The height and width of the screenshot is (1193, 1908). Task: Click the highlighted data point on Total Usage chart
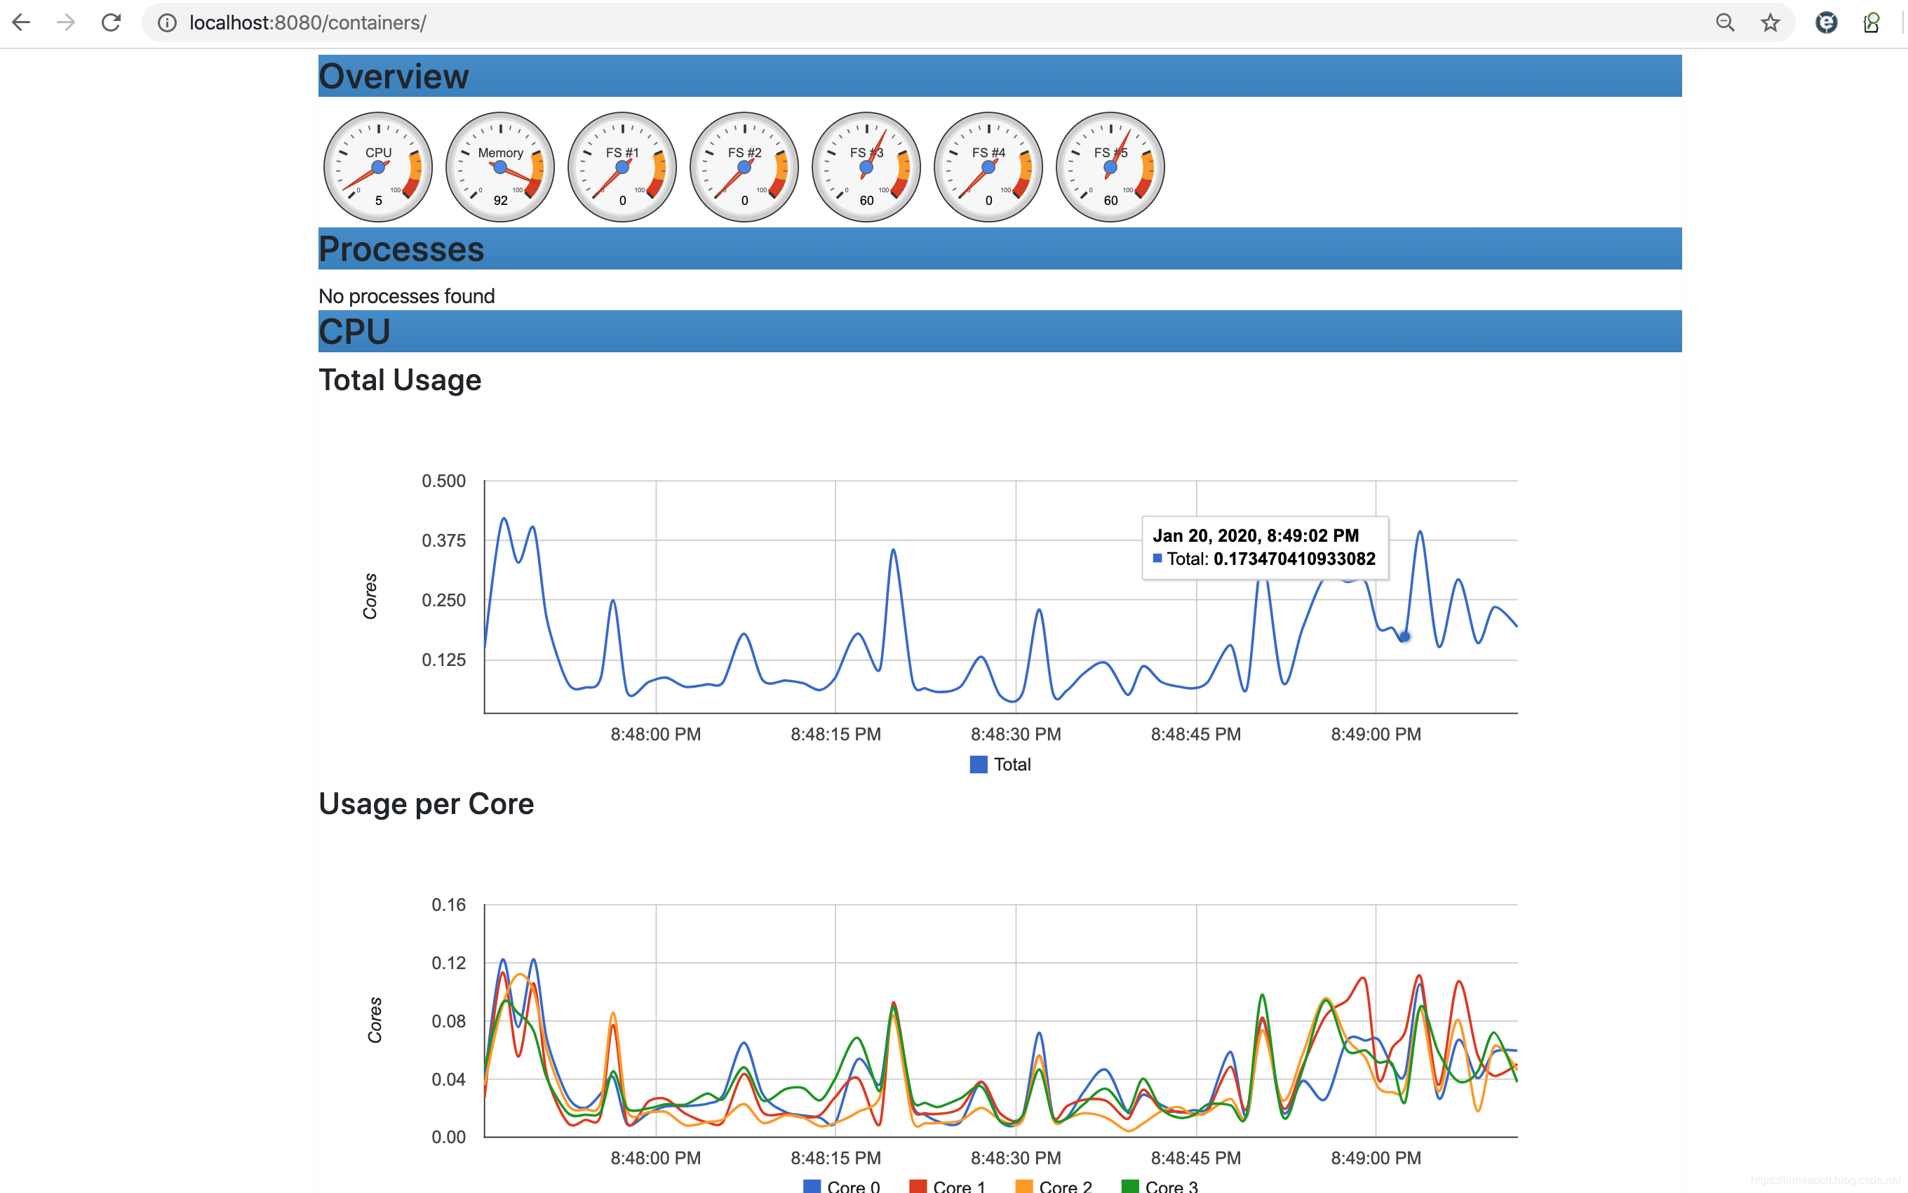pos(1404,636)
